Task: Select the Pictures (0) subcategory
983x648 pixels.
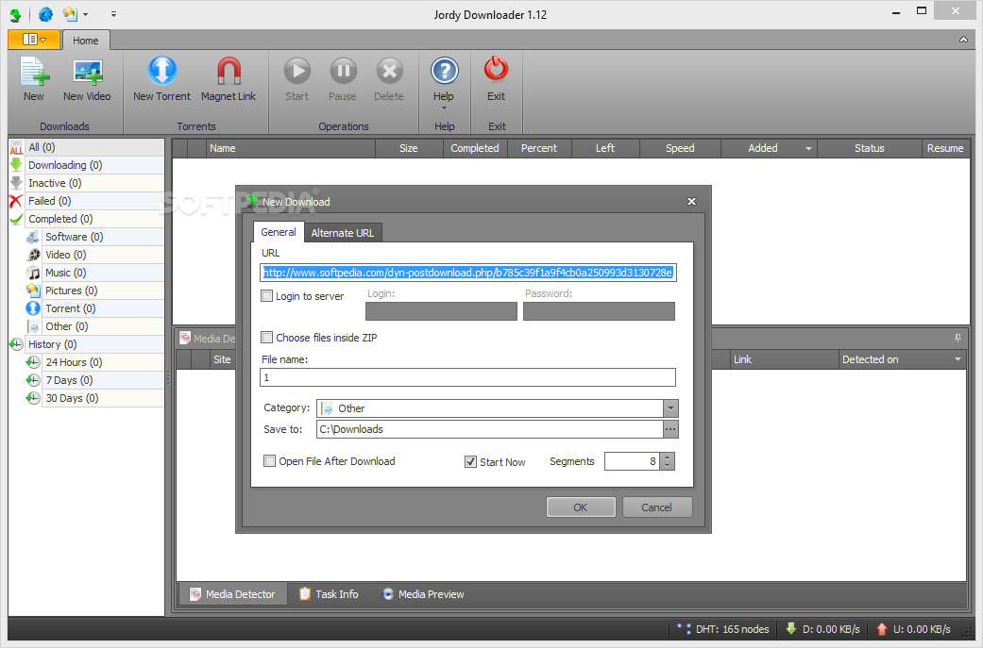Action: click(x=94, y=291)
